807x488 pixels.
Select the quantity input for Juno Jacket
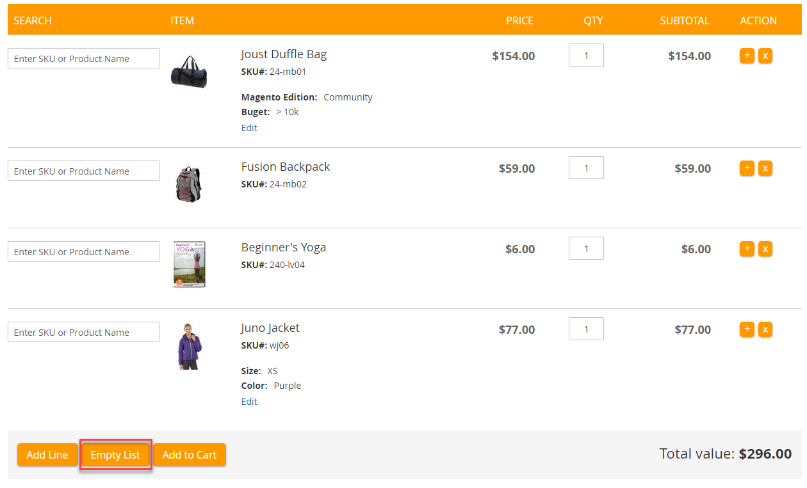tap(585, 329)
